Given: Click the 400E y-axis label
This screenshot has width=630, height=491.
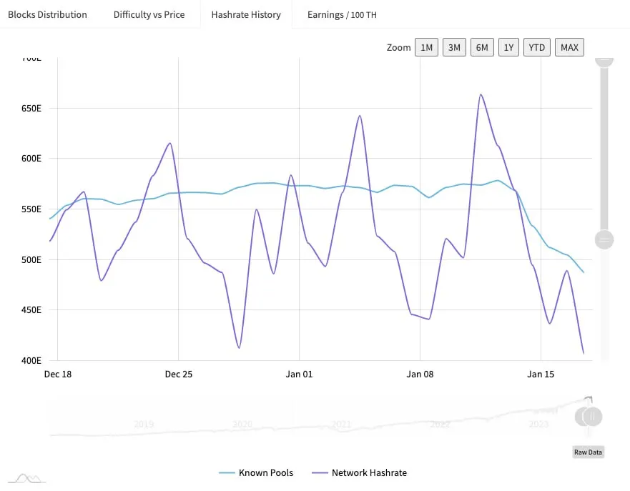Looking at the screenshot, I should point(31,360).
